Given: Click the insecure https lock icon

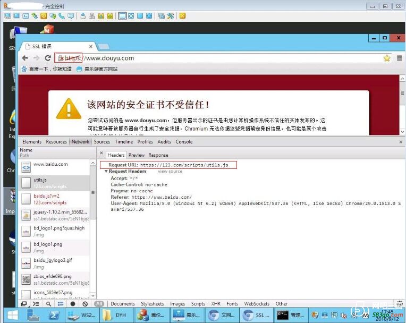Looking at the screenshot, I should click(61, 58).
